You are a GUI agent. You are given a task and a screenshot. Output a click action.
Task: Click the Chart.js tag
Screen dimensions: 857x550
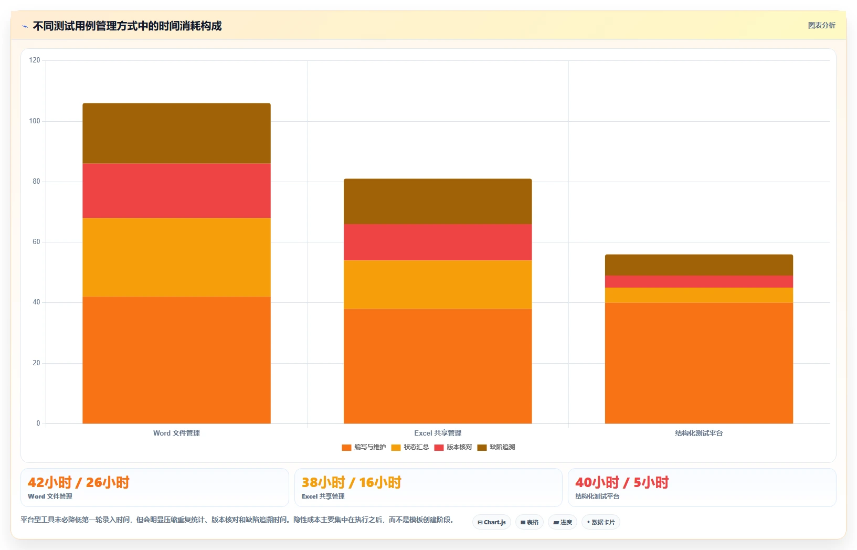(x=492, y=522)
